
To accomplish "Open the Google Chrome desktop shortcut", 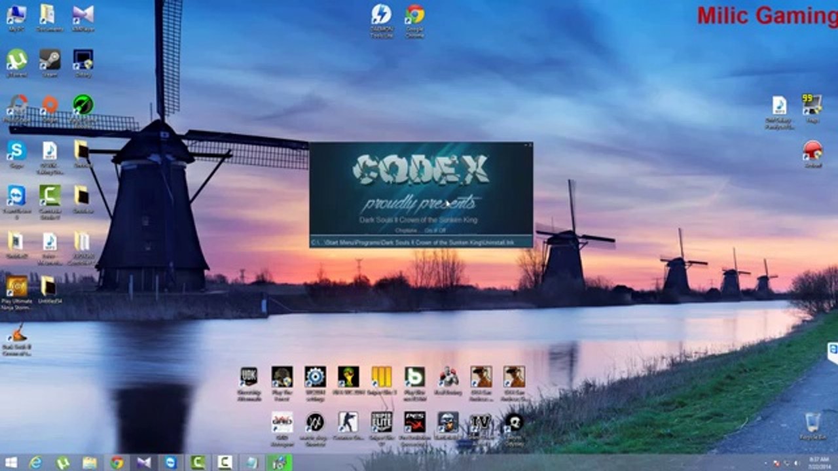I will click(414, 20).
